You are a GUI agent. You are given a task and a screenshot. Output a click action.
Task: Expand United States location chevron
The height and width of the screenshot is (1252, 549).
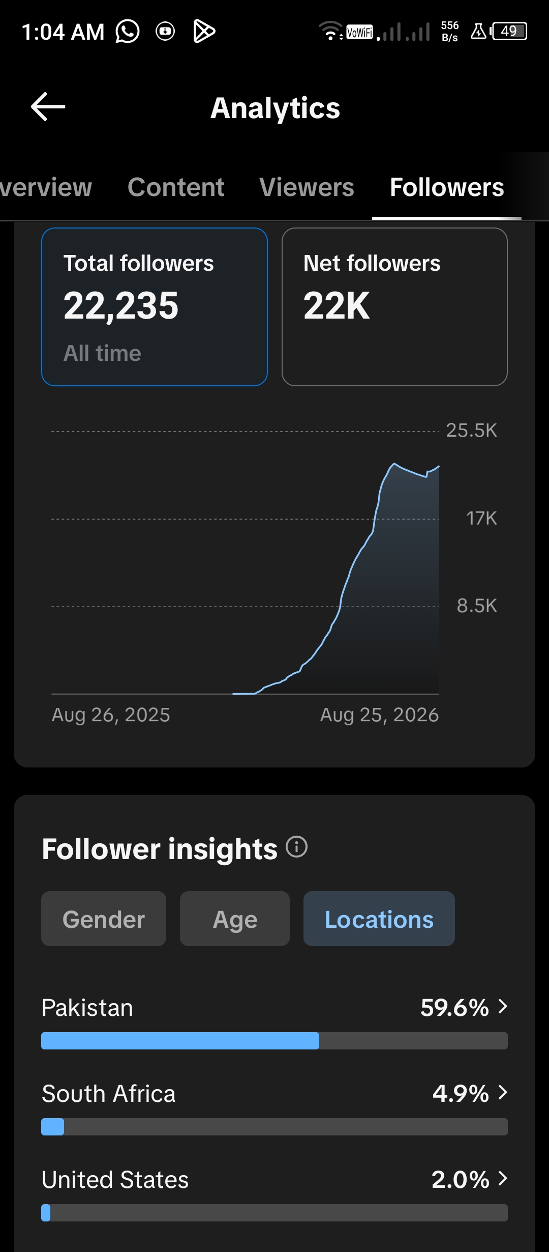pyautogui.click(x=503, y=1178)
